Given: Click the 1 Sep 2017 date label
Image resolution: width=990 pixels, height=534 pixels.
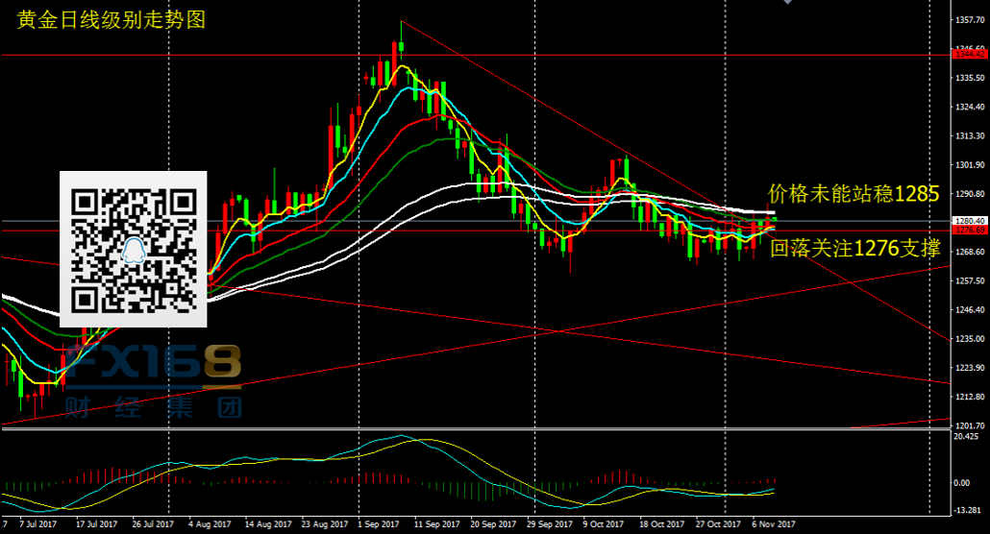Looking at the screenshot, I should tap(378, 524).
